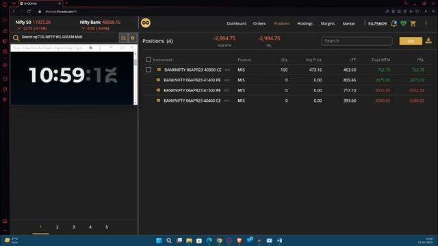Switch to watchlist tab 1
This screenshot has height=246, width=438.
point(41,227)
